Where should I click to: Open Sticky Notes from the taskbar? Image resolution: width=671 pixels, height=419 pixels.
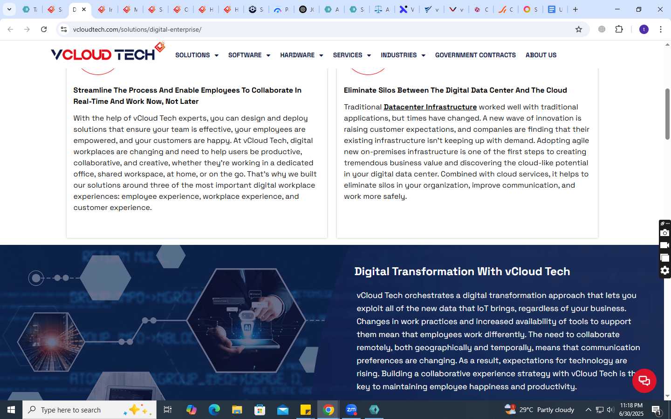pos(306,410)
